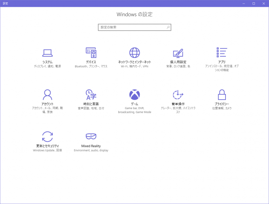The width and height of the screenshot is (269, 204).
Task: Select the ネットワークとインターネット label
Action: click(x=134, y=62)
